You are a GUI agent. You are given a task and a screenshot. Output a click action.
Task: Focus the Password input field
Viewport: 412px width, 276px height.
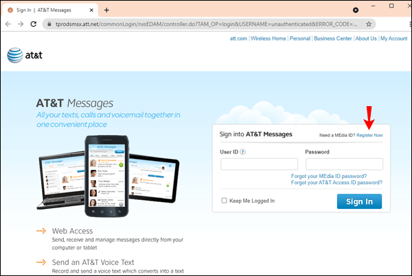tap(344, 164)
